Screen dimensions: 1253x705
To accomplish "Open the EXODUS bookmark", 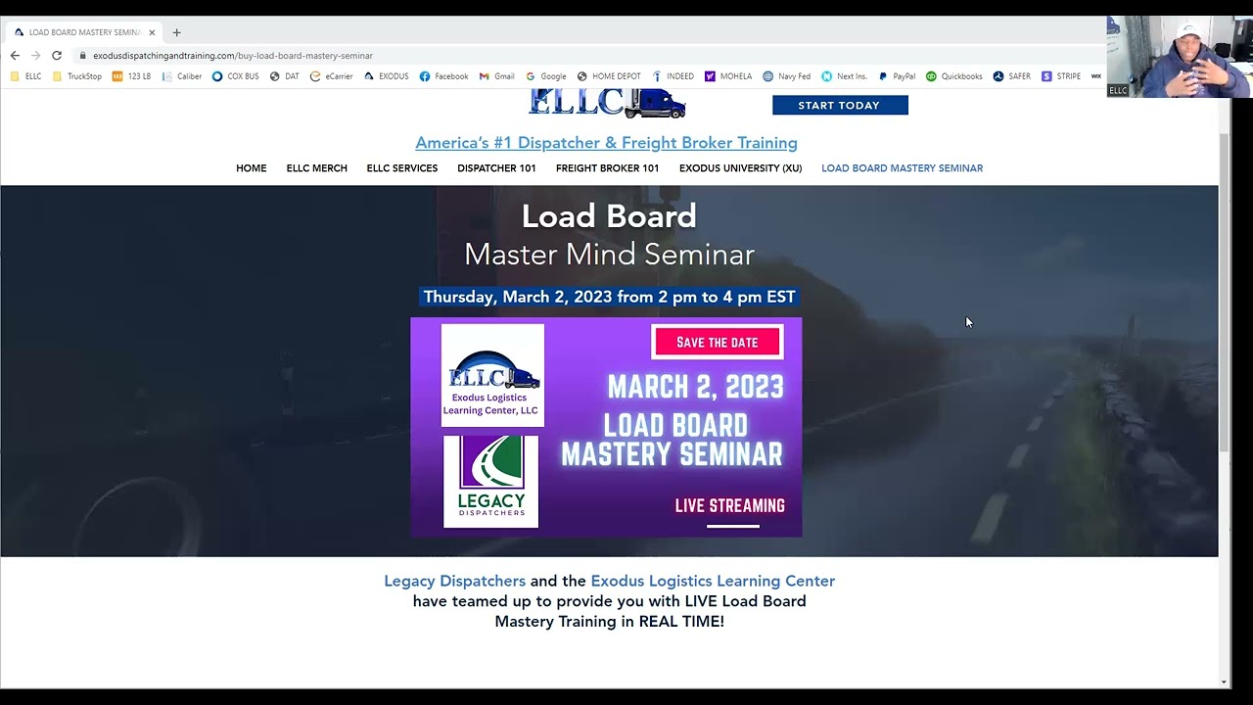I will click(387, 76).
